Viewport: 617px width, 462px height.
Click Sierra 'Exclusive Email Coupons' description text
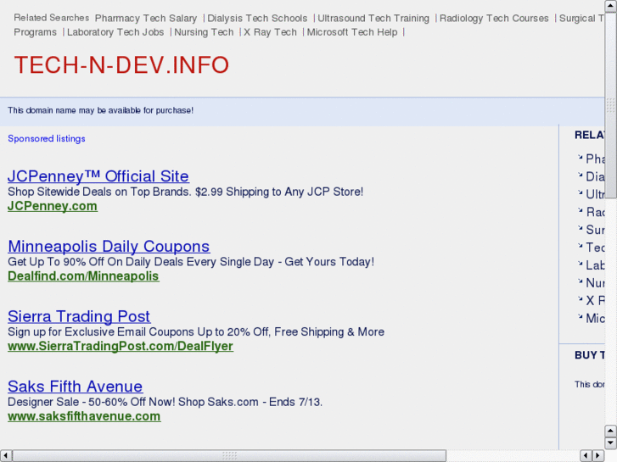[x=196, y=331]
